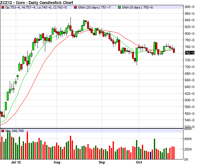Select the chart title ZCZ12 Corn text

pos(37,2)
